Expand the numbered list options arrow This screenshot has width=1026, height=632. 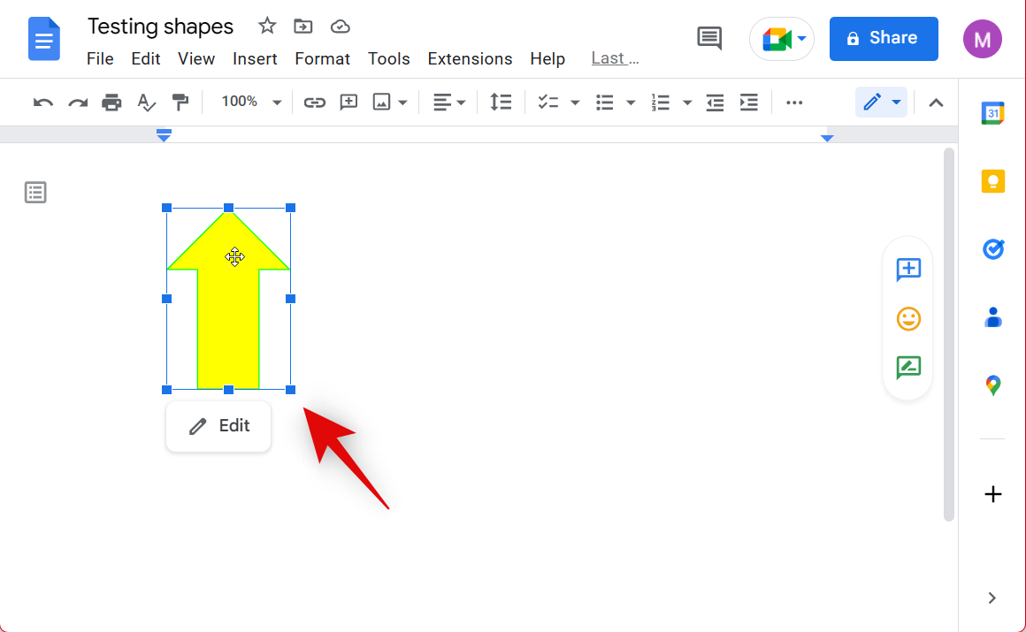[687, 103]
